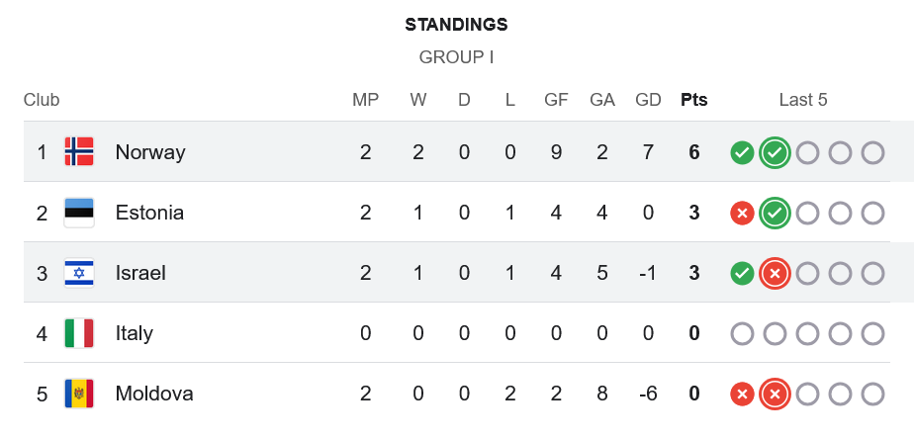Click Italy's first empty match circle
The image size is (914, 440).
tap(742, 333)
